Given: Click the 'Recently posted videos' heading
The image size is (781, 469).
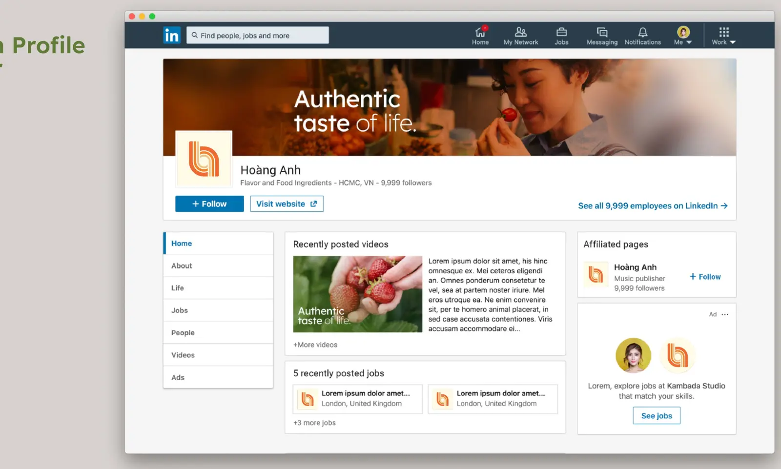Looking at the screenshot, I should coord(341,244).
